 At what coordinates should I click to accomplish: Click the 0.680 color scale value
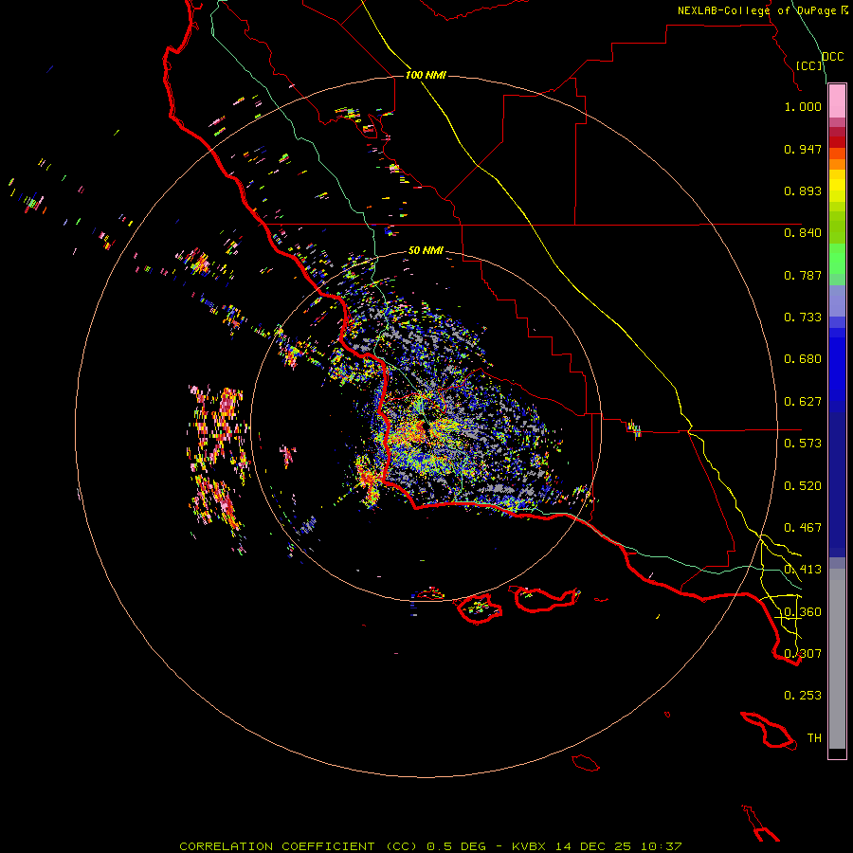[x=803, y=359]
